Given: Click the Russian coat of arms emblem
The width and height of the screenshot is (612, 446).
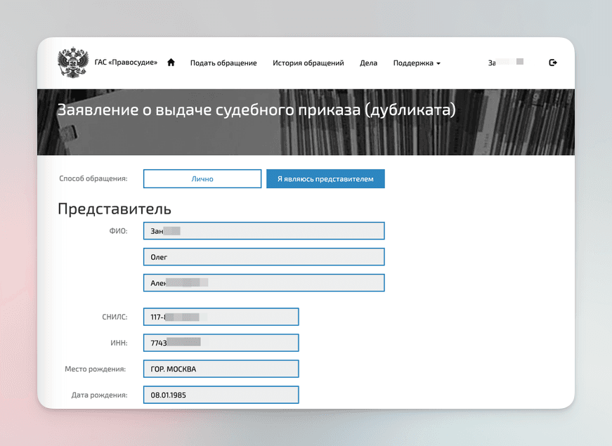Looking at the screenshot, I should (73, 62).
